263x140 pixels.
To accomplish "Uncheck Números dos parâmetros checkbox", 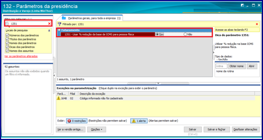I will point(7,35).
